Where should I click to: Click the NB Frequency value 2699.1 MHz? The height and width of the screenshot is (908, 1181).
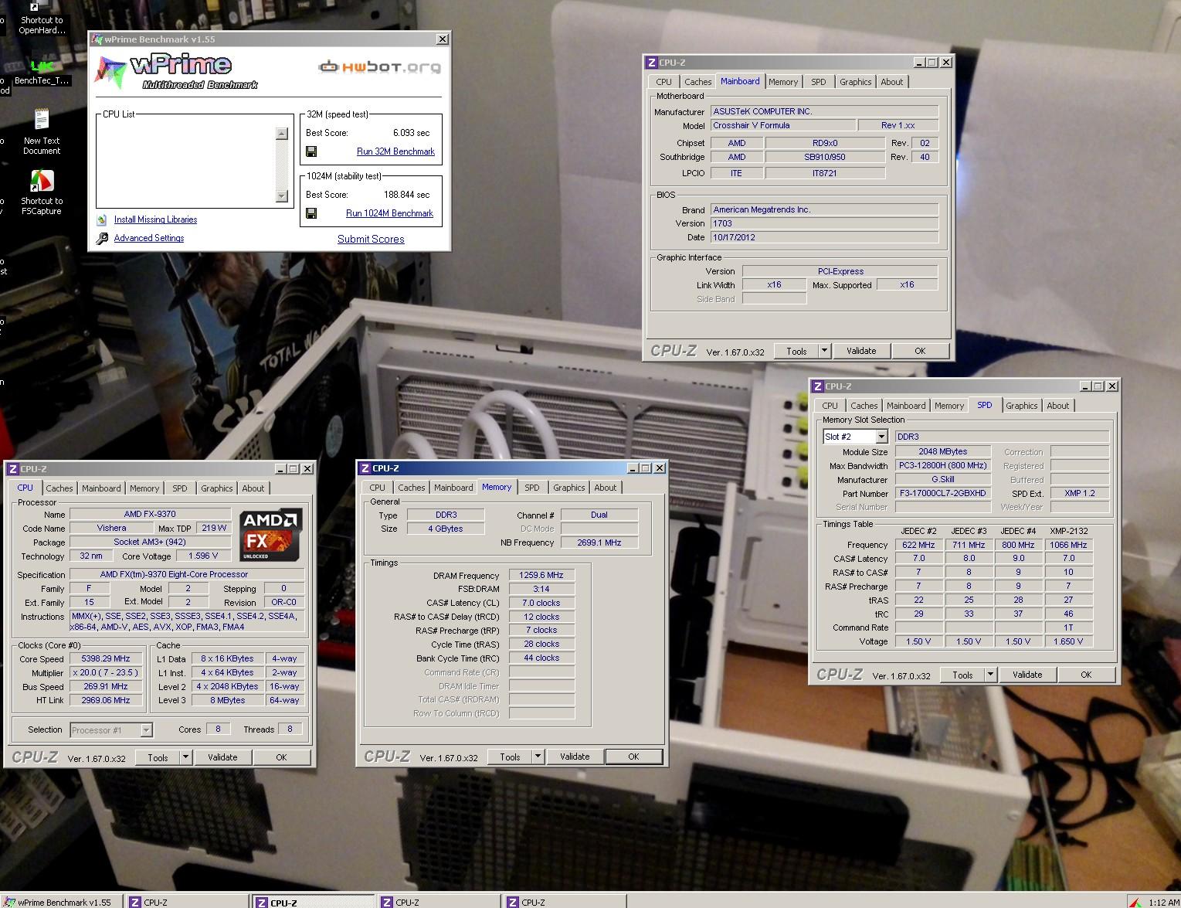click(599, 542)
